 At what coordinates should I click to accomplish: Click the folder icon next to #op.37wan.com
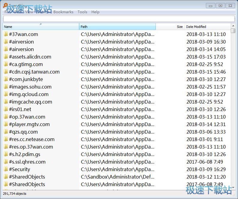(6, 116)
